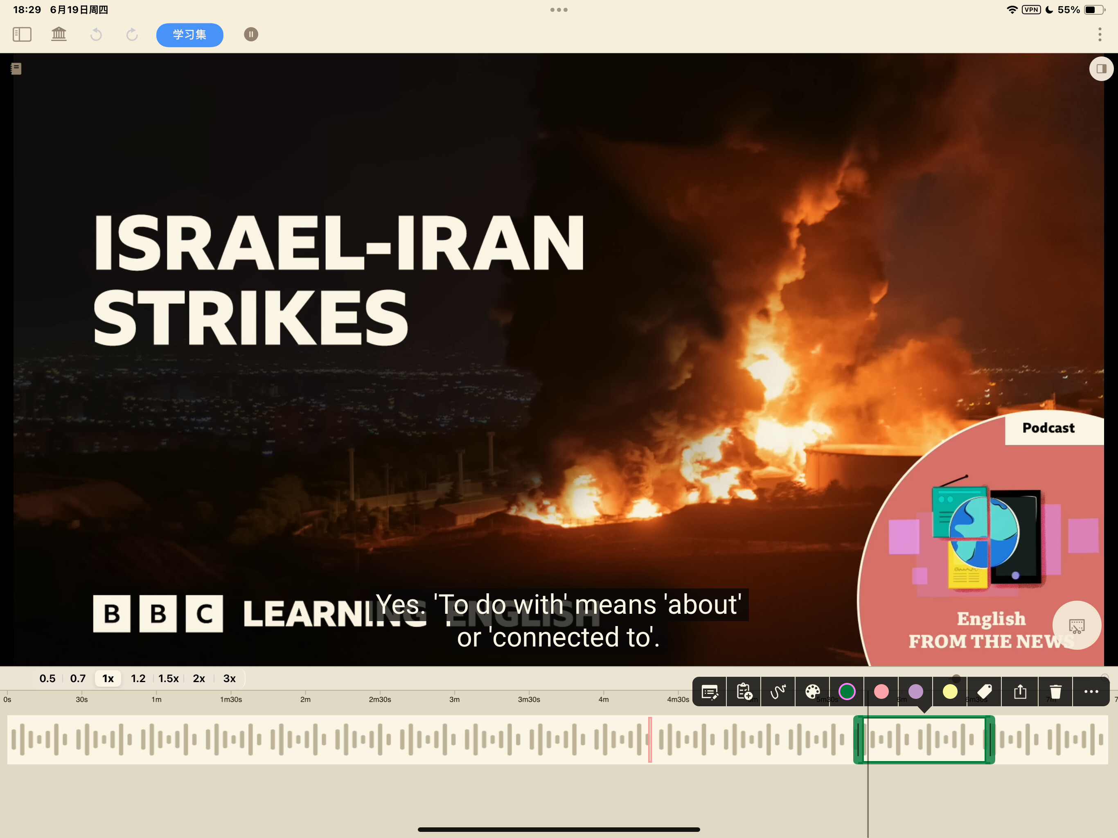Open the library building icon

(59, 34)
